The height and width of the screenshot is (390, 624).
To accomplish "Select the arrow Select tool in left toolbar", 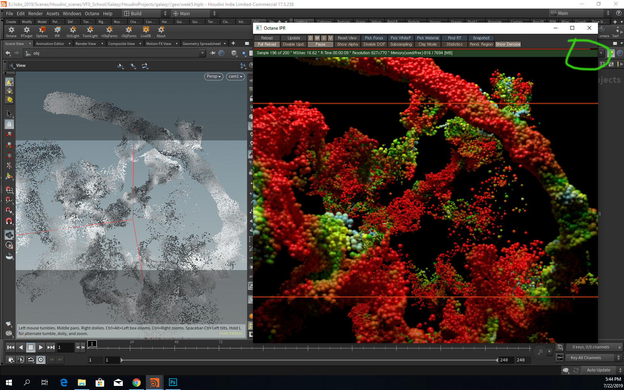I will coord(9,114).
